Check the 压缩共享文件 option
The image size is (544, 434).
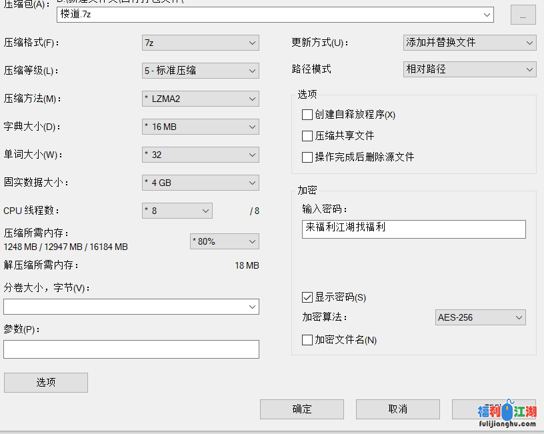tap(307, 136)
